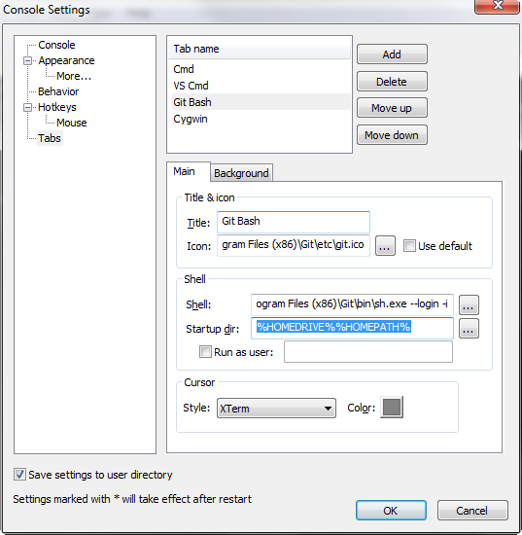Screen dimensions: 522x535
Task: Select Hotkeys in the settings tree
Action: point(57,107)
